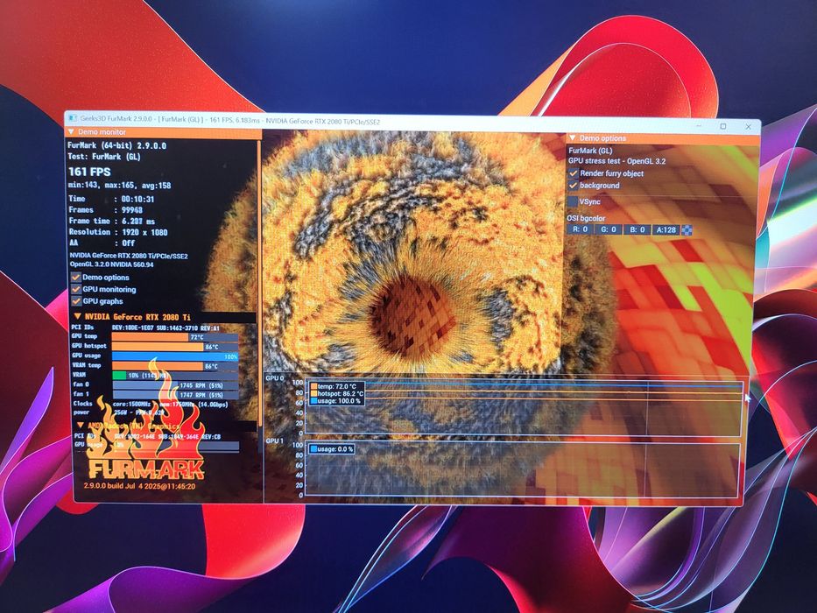Click the GPU temp 72°C bar
This screenshot has height=613, width=817.
(x=175, y=337)
